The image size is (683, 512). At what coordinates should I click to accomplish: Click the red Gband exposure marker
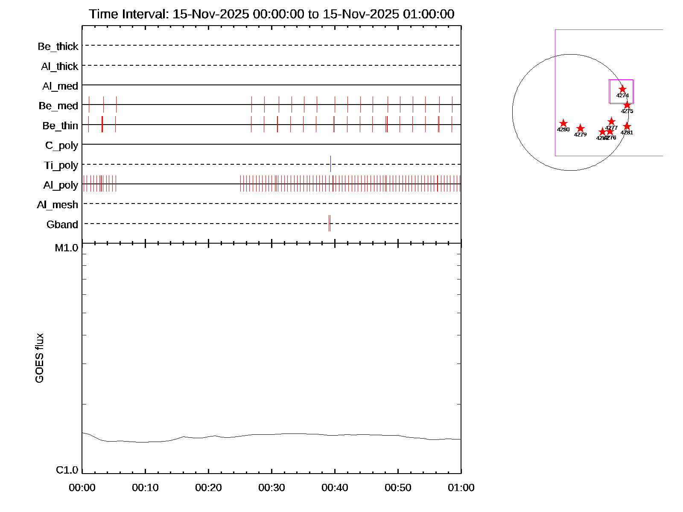coord(329,223)
